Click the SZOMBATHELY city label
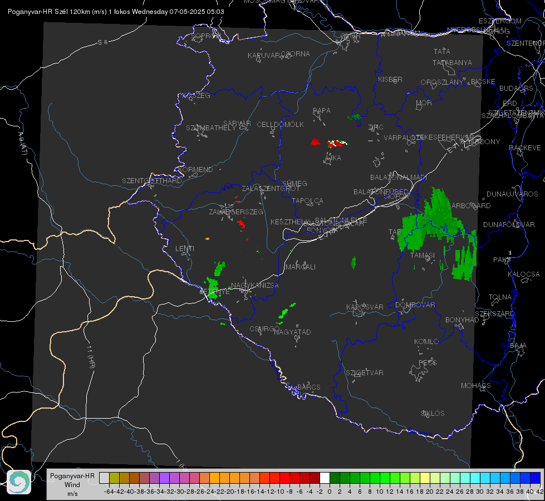The image size is (545, 501). coord(211,128)
